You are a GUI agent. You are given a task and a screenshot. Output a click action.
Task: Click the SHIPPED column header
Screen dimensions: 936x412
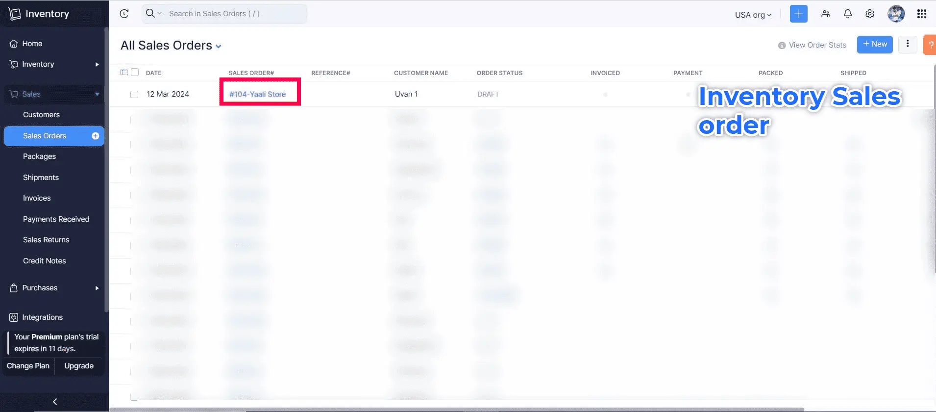[x=854, y=73]
